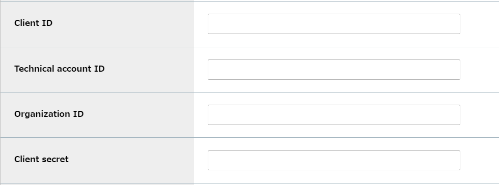Click the empty area right of the Client secret field

pos(480,161)
